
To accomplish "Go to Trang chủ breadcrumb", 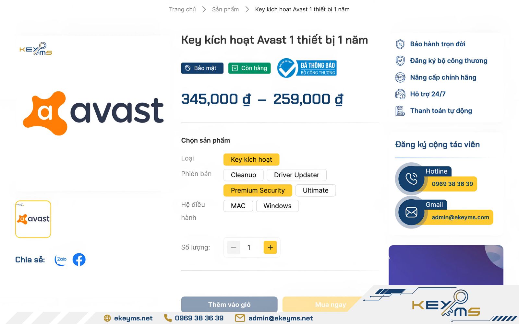I will (182, 9).
